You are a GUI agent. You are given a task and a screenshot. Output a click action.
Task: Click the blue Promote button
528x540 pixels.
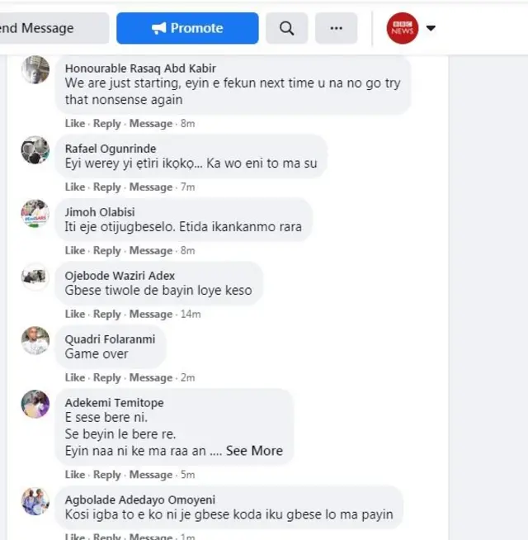click(x=187, y=28)
